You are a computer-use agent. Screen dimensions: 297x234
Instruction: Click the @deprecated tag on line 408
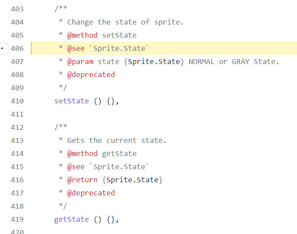pos(91,74)
